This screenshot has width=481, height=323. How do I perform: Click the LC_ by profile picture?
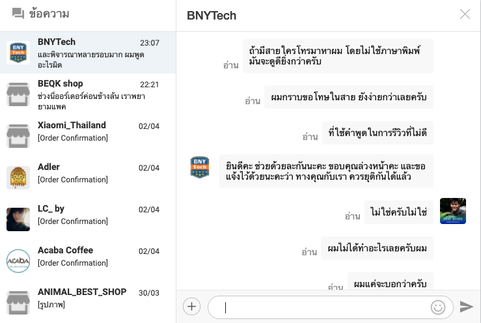tap(18, 219)
